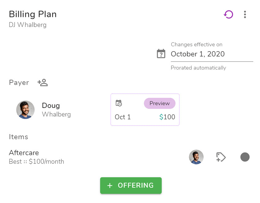Click the green + OFFERING button
Screen dimensions: 260x203
(x=131, y=186)
